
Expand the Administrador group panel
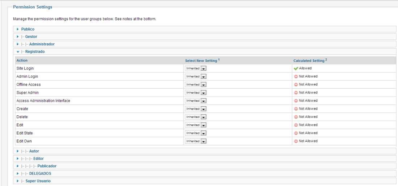204,44
